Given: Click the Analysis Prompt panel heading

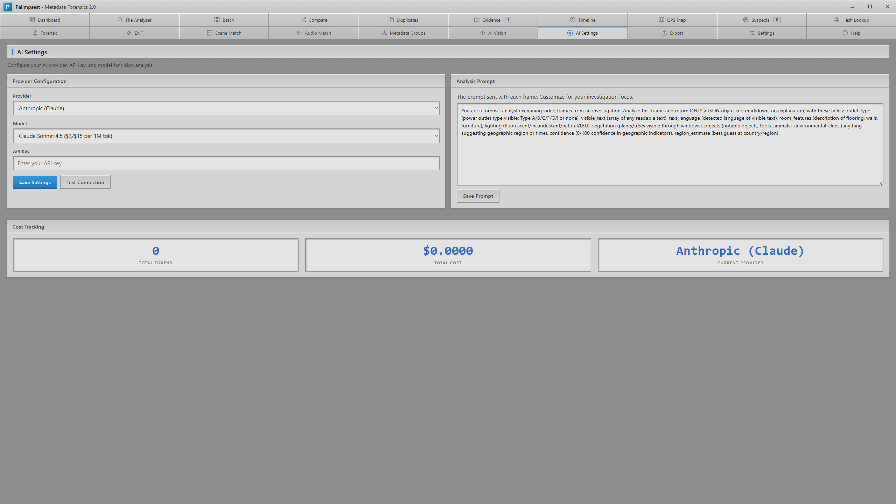Looking at the screenshot, I should 475,81.
